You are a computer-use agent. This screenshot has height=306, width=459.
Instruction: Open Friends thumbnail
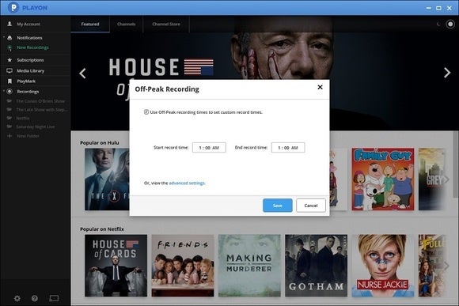click(x=183, y=266)
